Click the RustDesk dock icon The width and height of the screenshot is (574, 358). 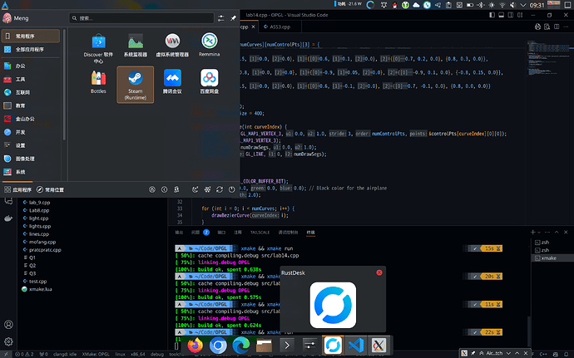click(333, 346)
